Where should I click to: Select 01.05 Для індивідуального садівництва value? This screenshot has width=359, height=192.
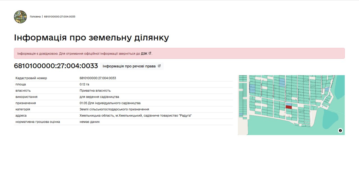[x=110, y=103]
